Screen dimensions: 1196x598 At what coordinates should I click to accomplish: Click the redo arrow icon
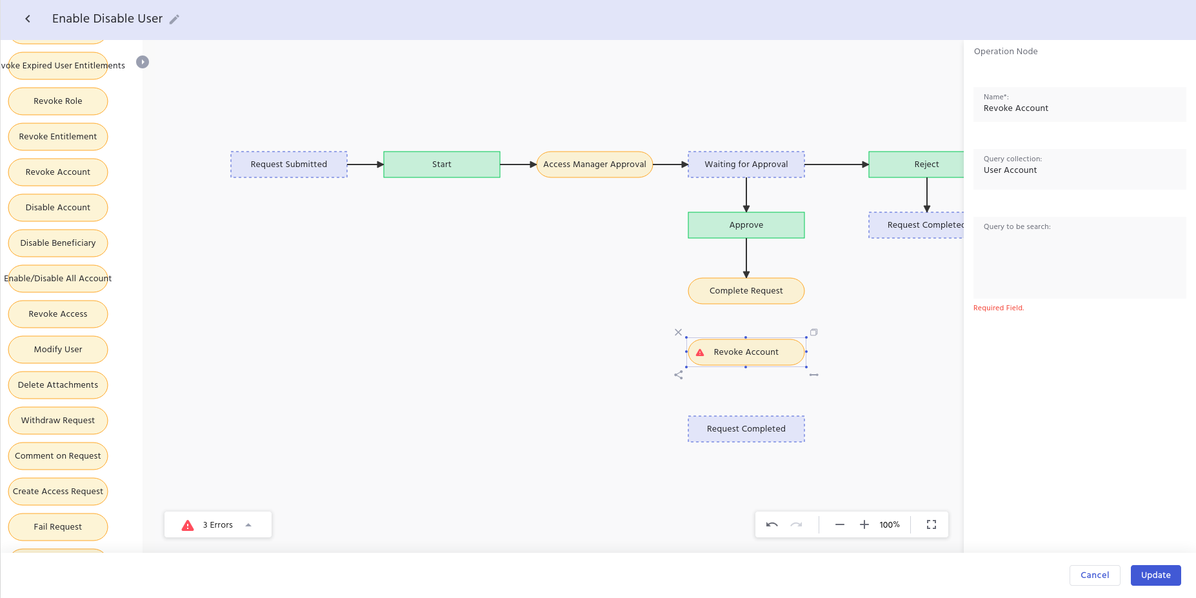point(797,524)
